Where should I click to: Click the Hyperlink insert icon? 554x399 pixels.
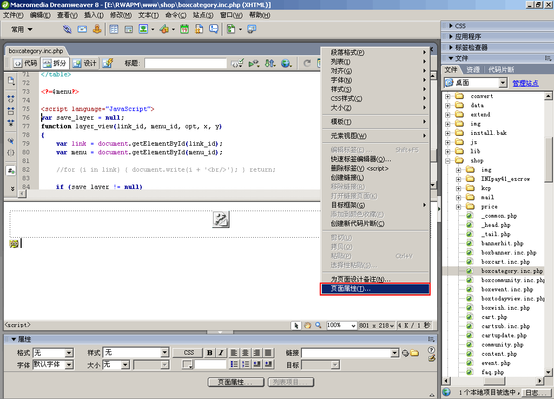[68, 29]
